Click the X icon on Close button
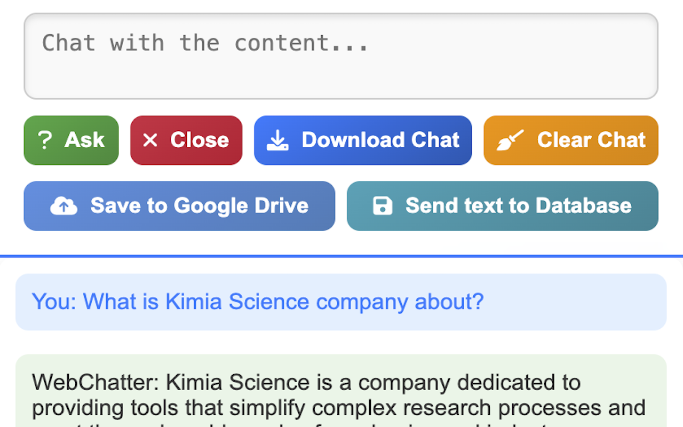683x427 pixels. pos(150,140)
